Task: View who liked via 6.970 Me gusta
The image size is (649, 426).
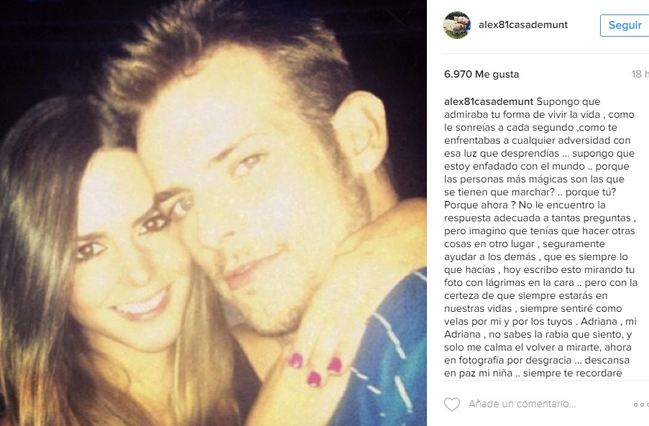Action: tap(482, 75)
